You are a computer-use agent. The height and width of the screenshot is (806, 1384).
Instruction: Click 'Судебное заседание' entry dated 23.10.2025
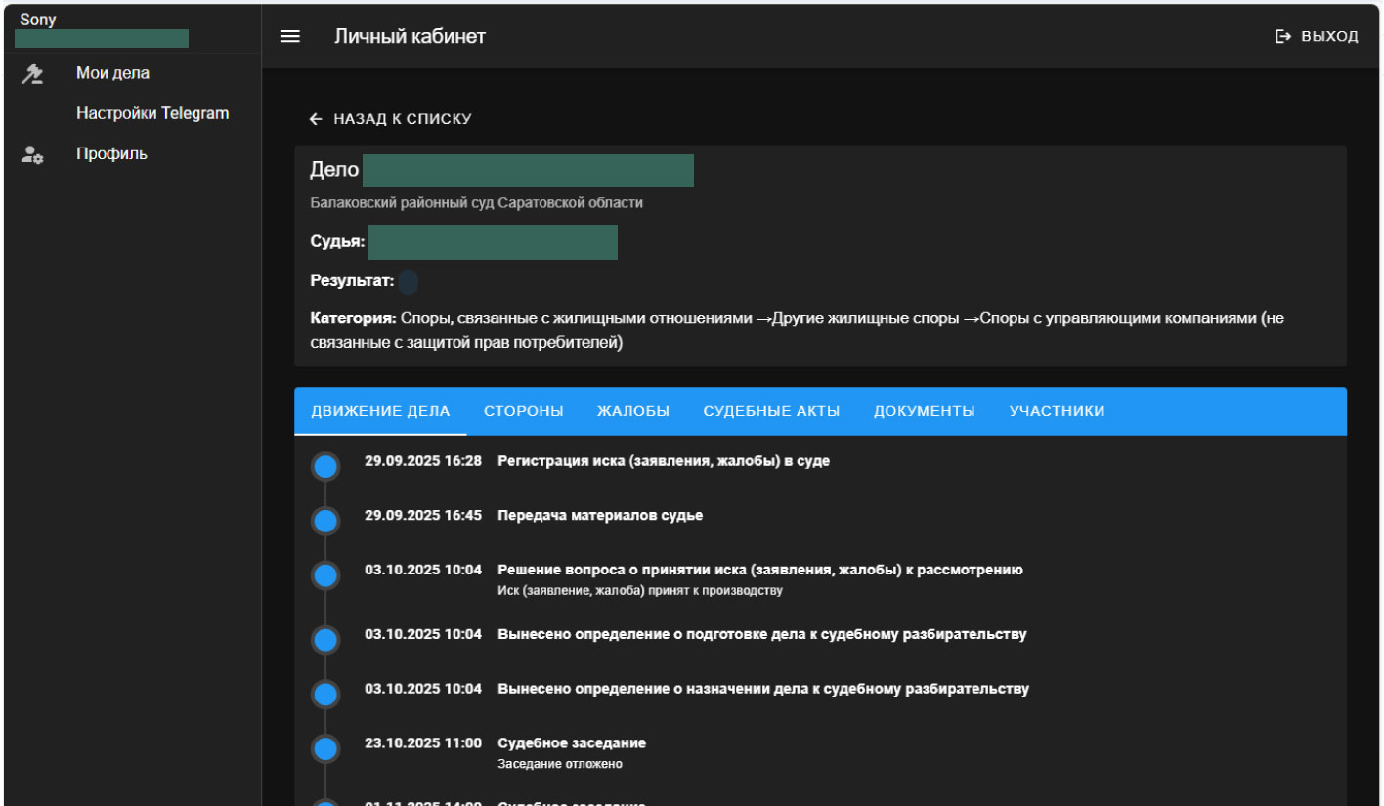click(572, 743)
